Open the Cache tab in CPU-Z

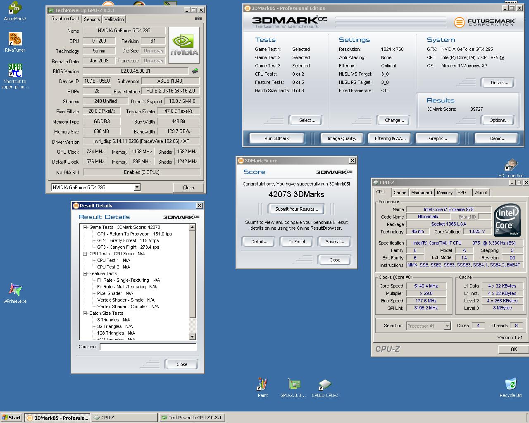(x=400, y=192)
